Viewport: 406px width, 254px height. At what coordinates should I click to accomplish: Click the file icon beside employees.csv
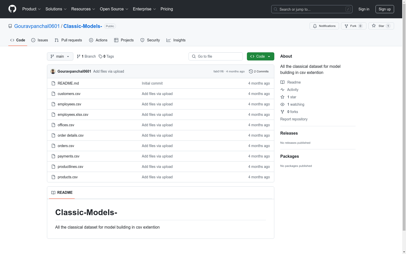(x=53, y=104)
